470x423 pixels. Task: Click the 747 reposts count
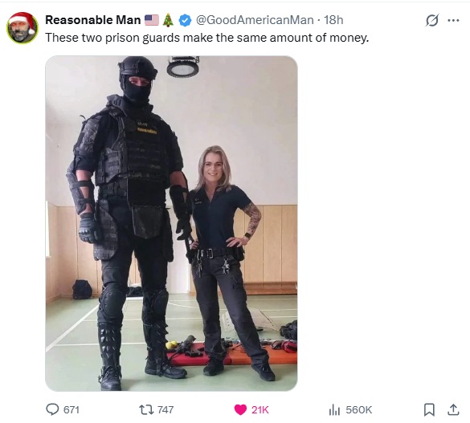(166, 409)
